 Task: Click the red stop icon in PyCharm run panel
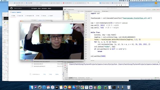65,65
